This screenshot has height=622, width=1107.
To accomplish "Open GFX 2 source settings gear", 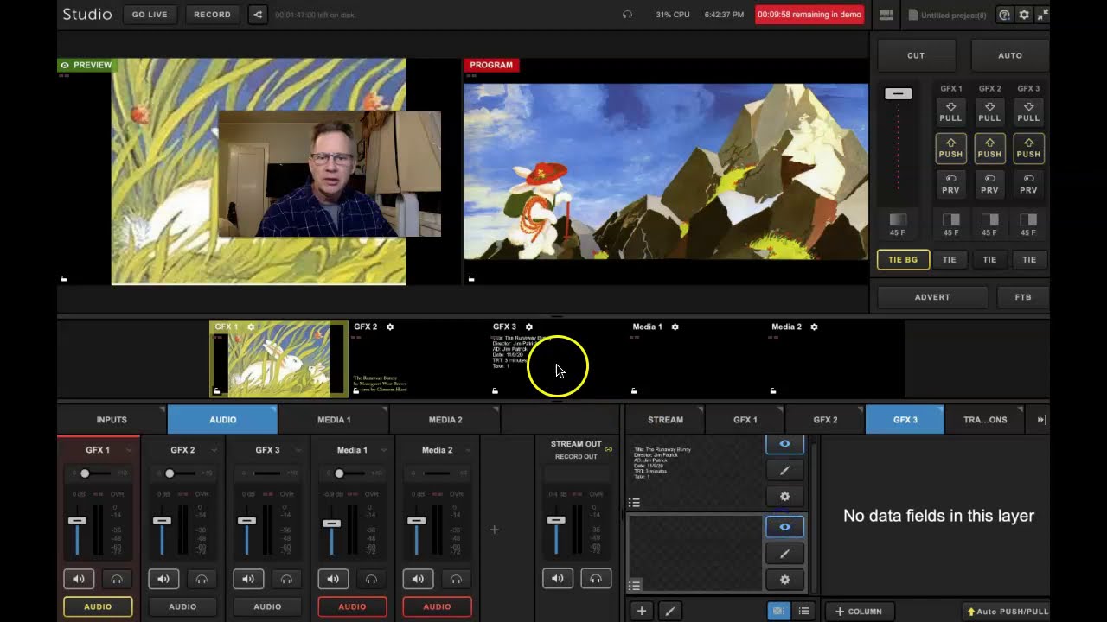I will (390, 327).
